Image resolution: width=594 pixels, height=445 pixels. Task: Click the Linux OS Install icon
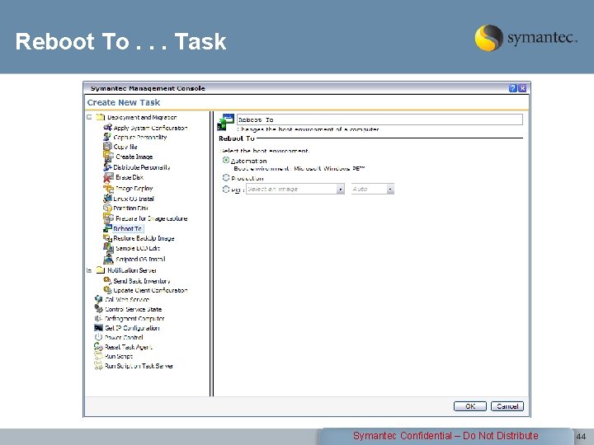click(x=107, y=199)
